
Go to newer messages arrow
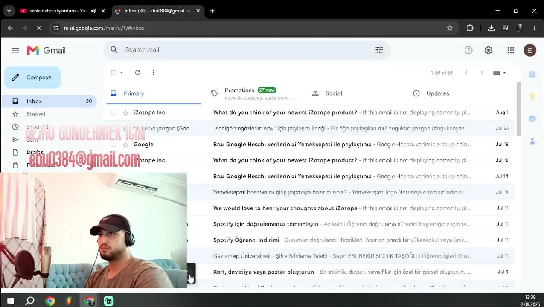point(466,73)
